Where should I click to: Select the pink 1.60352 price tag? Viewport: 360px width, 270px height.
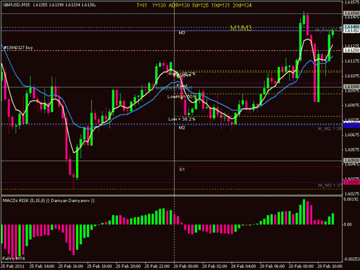pos(351,182)
